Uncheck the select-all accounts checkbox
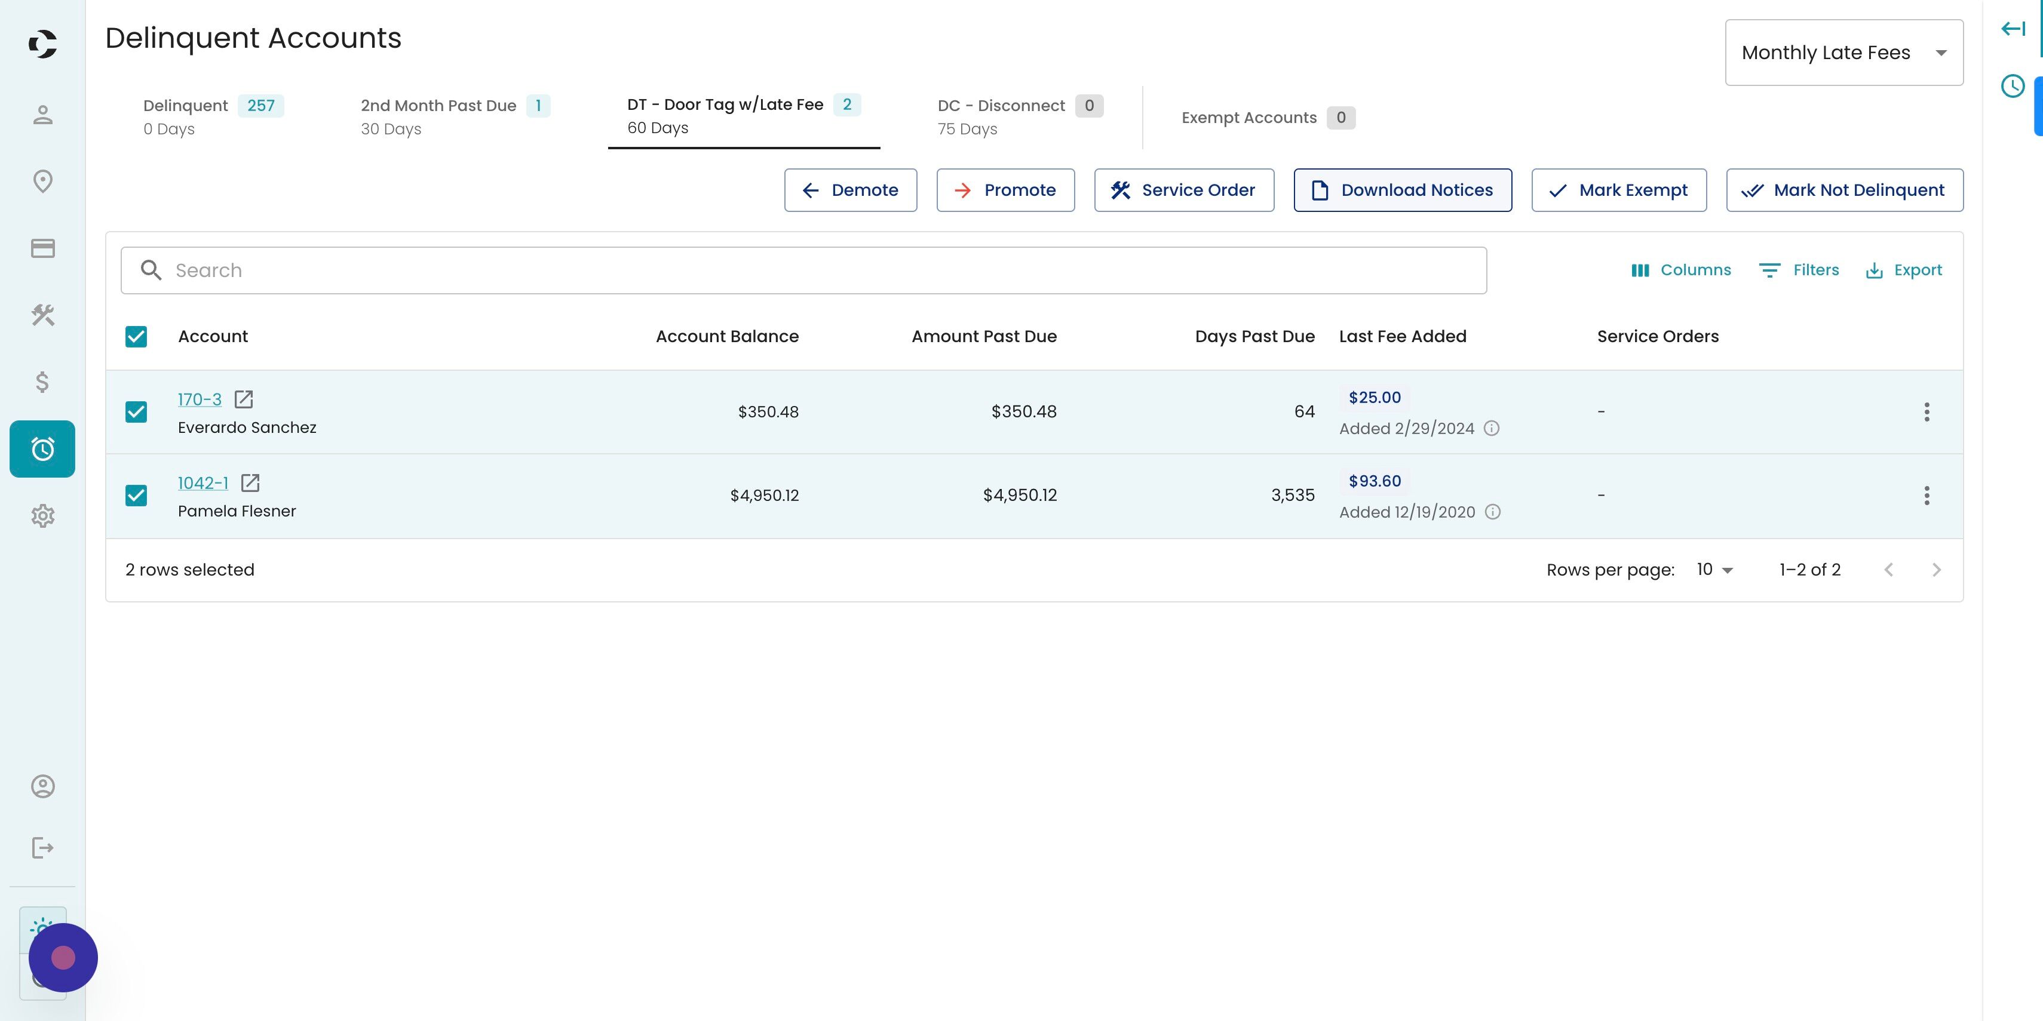 pyautogui.click(x=136, y=337)
